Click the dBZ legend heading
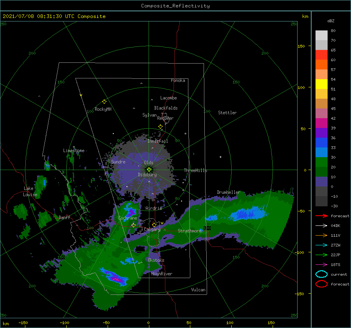Image resolution: width=351 pixels, height=328 pixels. point(331,21)
